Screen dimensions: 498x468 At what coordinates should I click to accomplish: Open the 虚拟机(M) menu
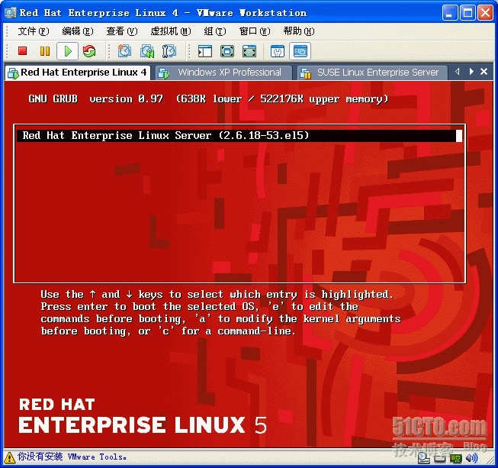tap(171, 31)
